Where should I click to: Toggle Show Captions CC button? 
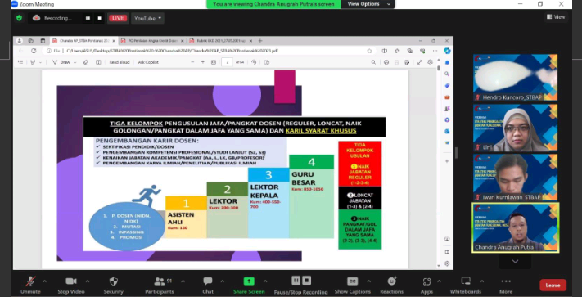tap(352, 285)
